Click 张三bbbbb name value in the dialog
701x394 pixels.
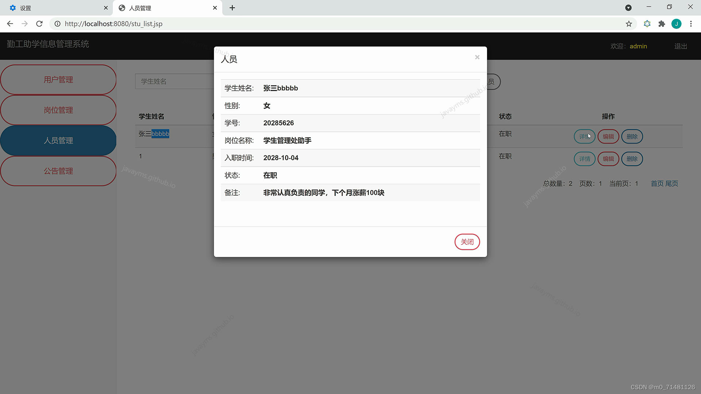tap(280, 88)
